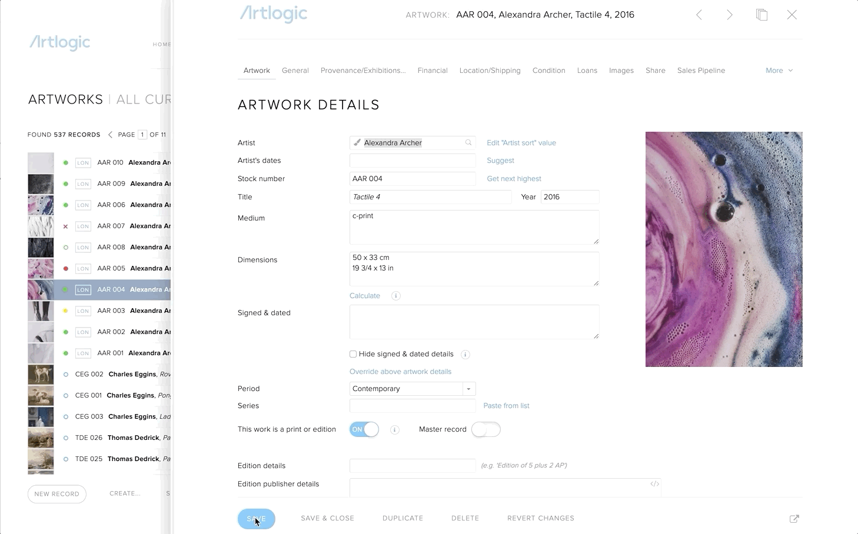Open the Share tab

pos(656,71)
